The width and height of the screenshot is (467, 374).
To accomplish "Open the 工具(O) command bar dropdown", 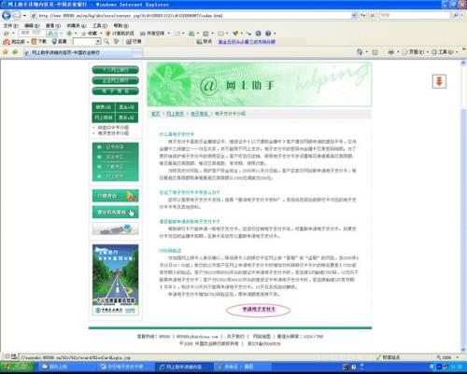I will click(445, 52).
